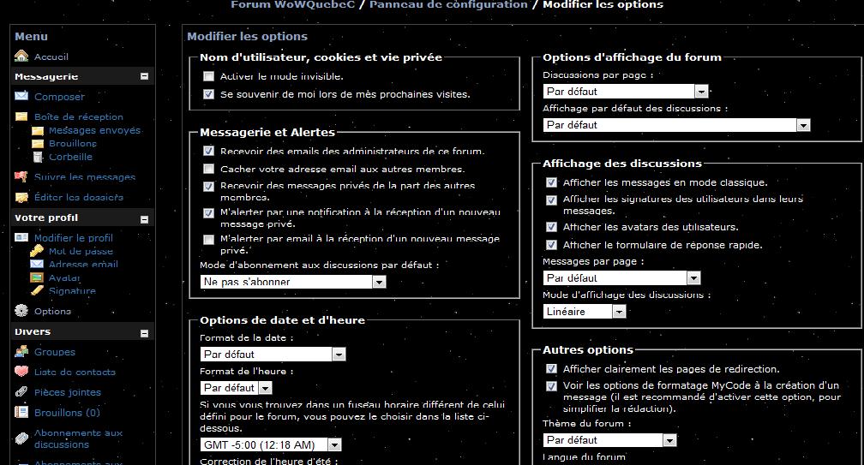Click the Éditer les dossiers icon
Viewport: 864px width, 465px height.
pos(21,197)
